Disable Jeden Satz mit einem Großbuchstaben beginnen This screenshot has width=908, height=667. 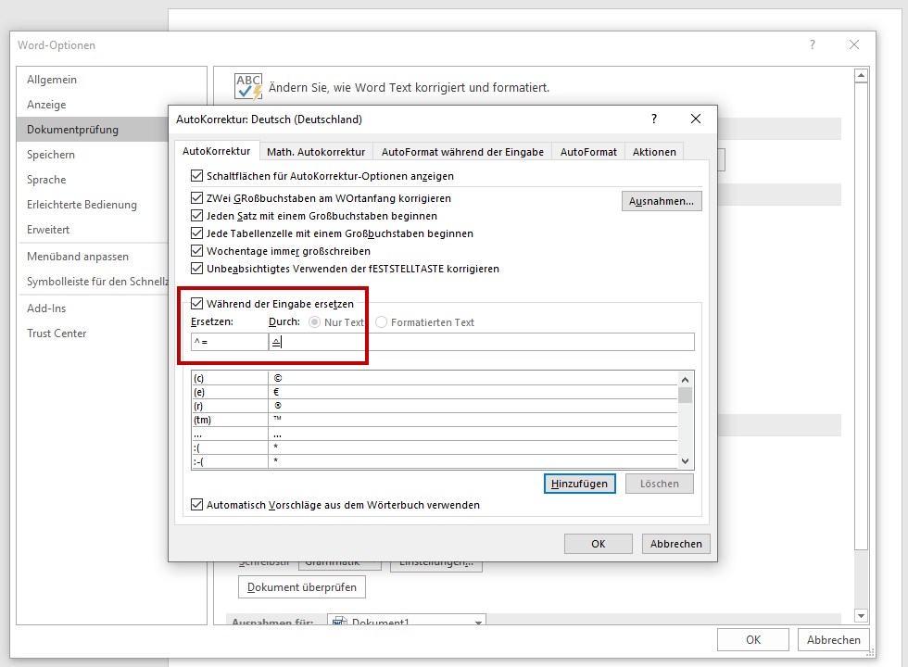(x=196, y=215)
